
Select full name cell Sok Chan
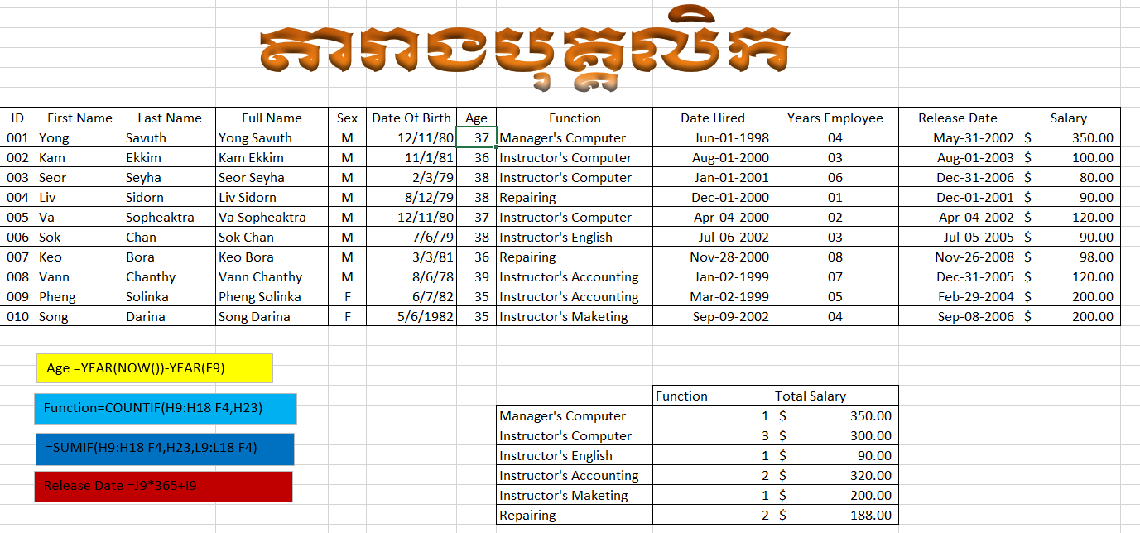[272, 237]
